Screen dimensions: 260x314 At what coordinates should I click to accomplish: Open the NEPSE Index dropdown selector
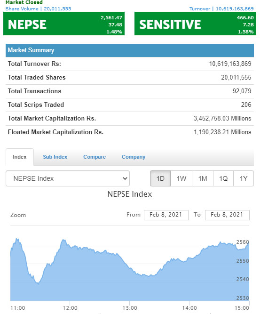(68, 178)
